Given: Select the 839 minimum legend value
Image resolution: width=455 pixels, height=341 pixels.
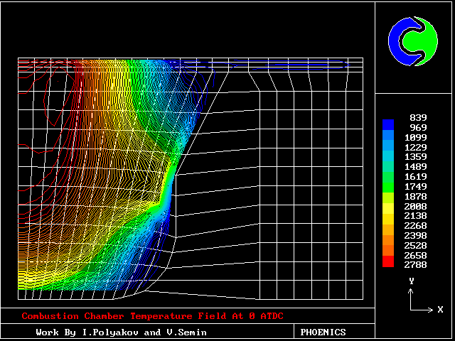Looking at the screenshot, I should [x=417, y=117].
